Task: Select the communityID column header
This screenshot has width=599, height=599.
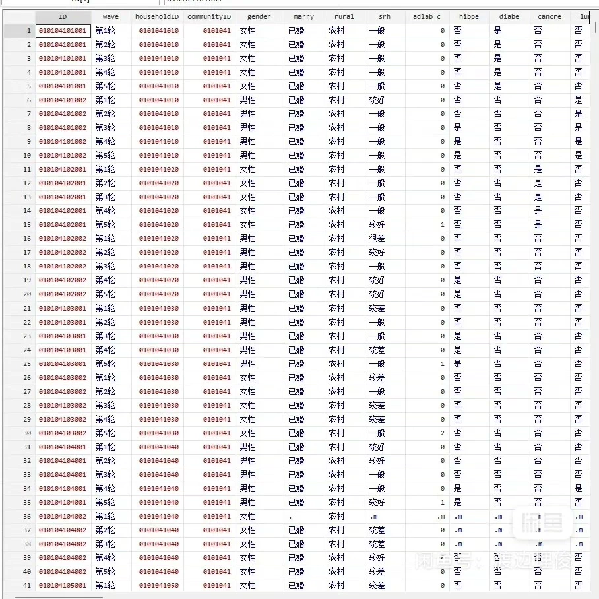Action: [209, 16]
